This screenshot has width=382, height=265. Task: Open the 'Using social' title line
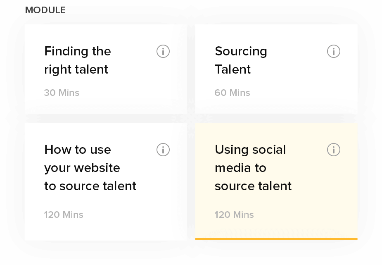(250, 150)
